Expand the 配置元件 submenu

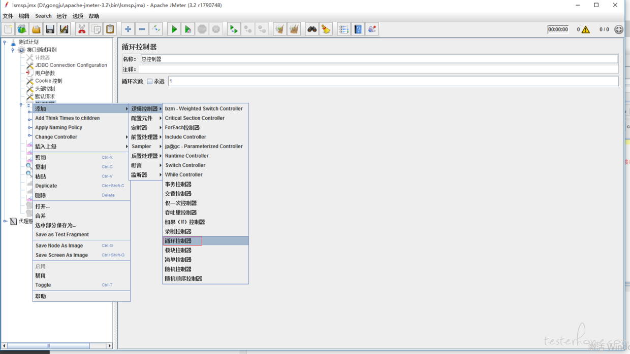pyautogui.click(x=146, y=118)
